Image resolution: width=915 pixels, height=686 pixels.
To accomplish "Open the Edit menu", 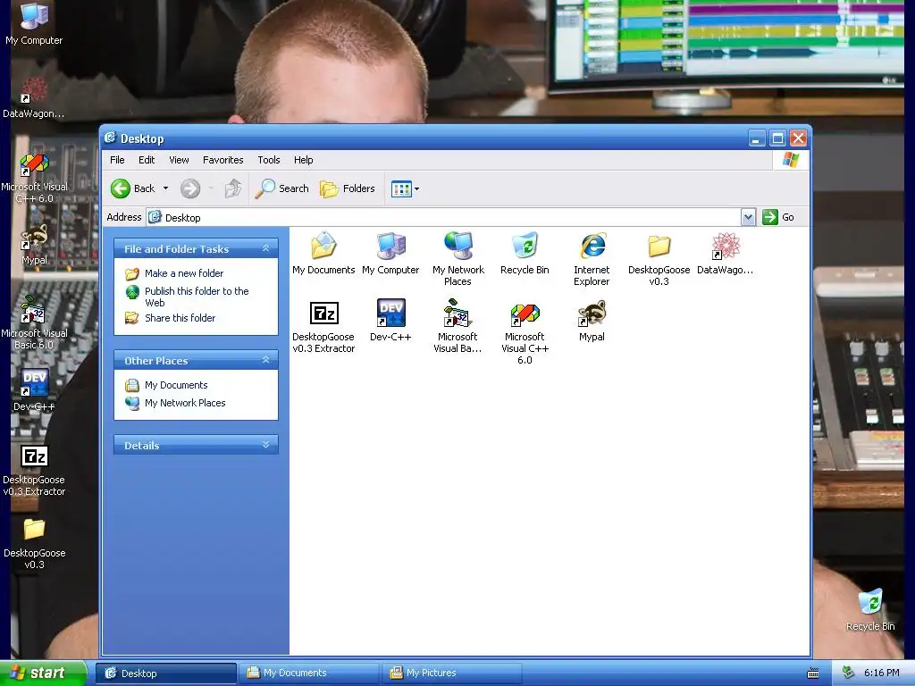I will point(147,160).
